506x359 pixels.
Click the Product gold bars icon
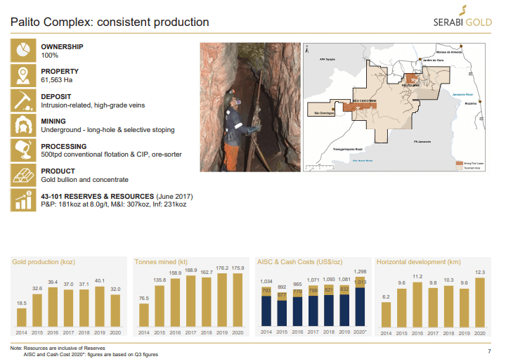point(23,176)
